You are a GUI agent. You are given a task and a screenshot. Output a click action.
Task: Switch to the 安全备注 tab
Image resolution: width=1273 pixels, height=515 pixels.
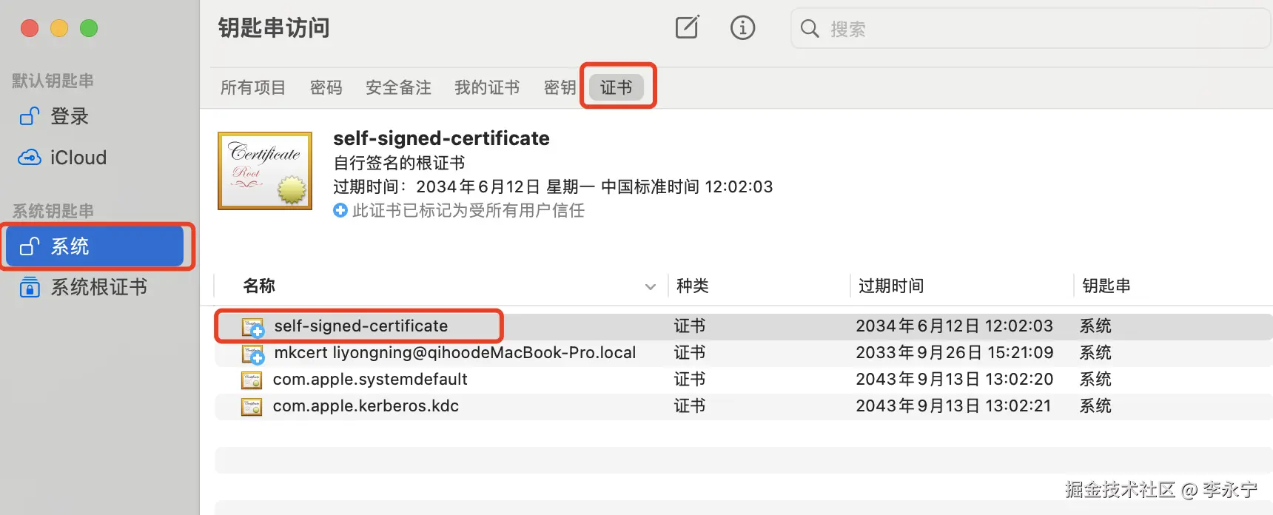398,87
